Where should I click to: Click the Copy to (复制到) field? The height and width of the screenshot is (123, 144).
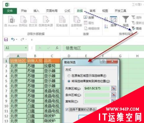pos(97,101)
